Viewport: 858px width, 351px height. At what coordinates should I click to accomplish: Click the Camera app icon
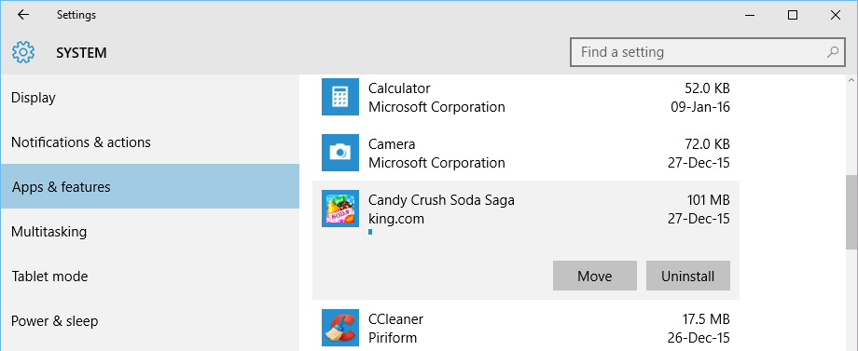point(340,153)
